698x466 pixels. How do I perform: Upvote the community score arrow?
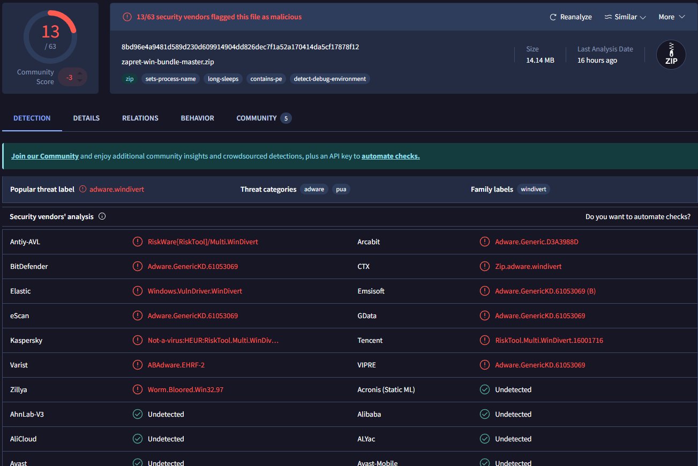coord(80,74)
